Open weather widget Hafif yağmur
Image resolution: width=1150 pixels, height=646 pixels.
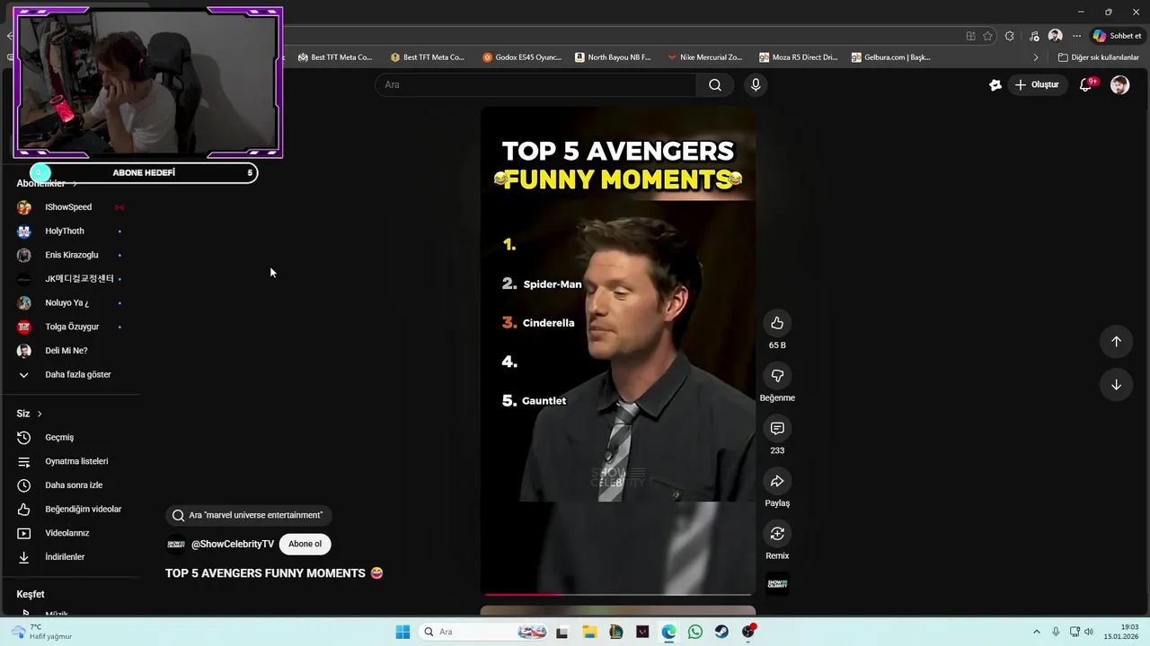coord(40,632)
